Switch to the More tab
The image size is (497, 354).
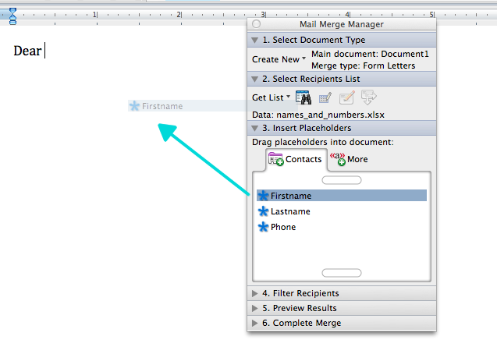click(349, 159)
